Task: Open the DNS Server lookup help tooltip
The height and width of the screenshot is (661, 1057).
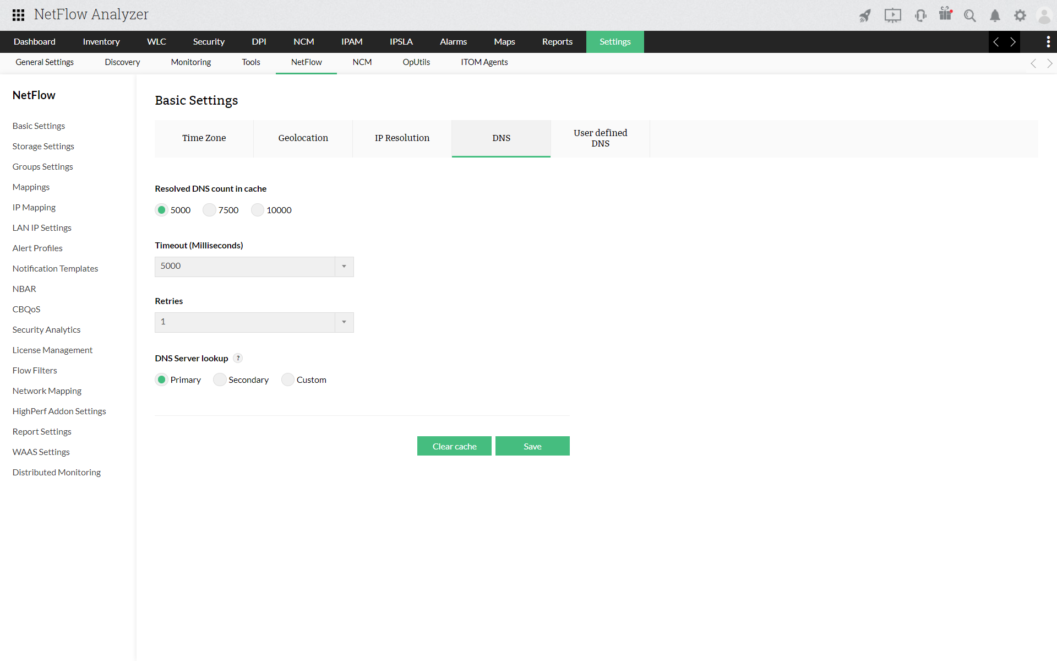Action: coord(238,358)
